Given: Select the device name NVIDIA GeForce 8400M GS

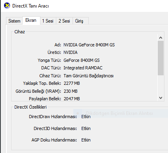Looking at the screenshot, I should [89, 45].
